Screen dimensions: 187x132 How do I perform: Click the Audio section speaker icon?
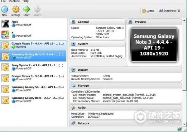[74, 107]
